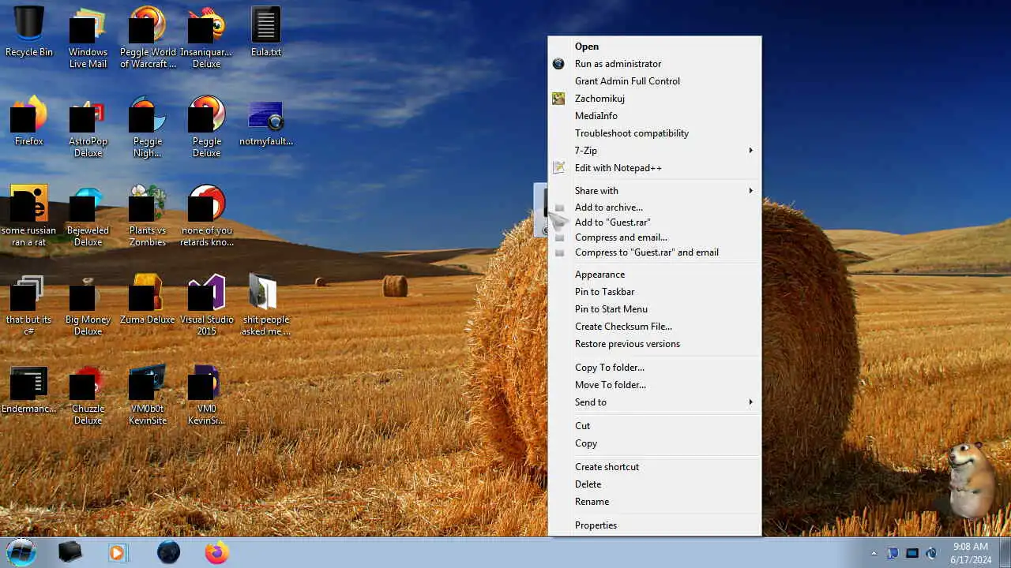Choose Compress to "Guest.rar" and email

(655, 252)
